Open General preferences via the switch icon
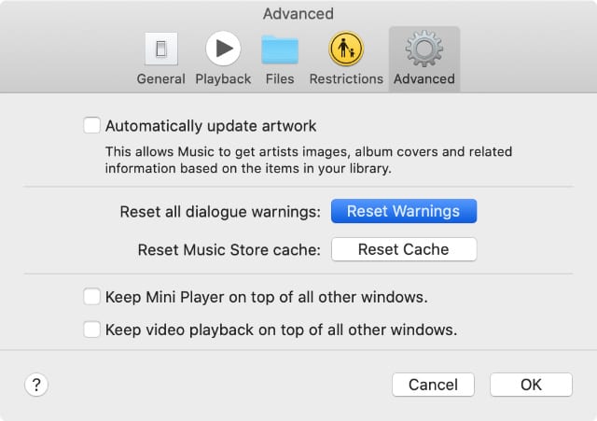The image size is (597, 421). pyautogui.click(x=161, y=49)
